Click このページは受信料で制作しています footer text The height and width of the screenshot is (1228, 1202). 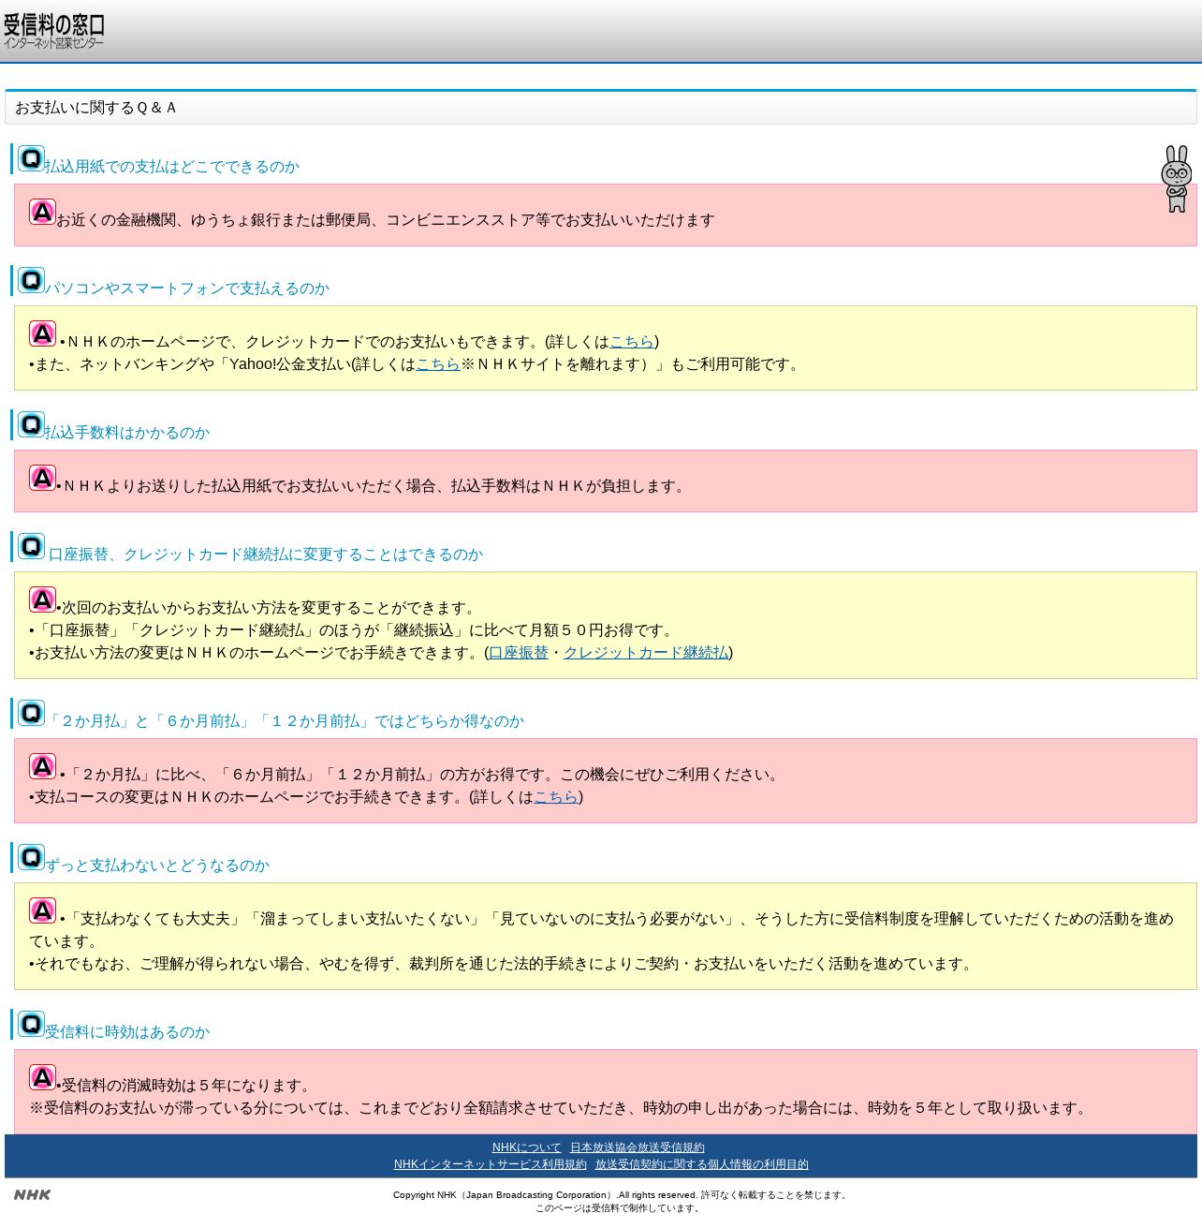pyautogui.click(x=618, y=1208)
